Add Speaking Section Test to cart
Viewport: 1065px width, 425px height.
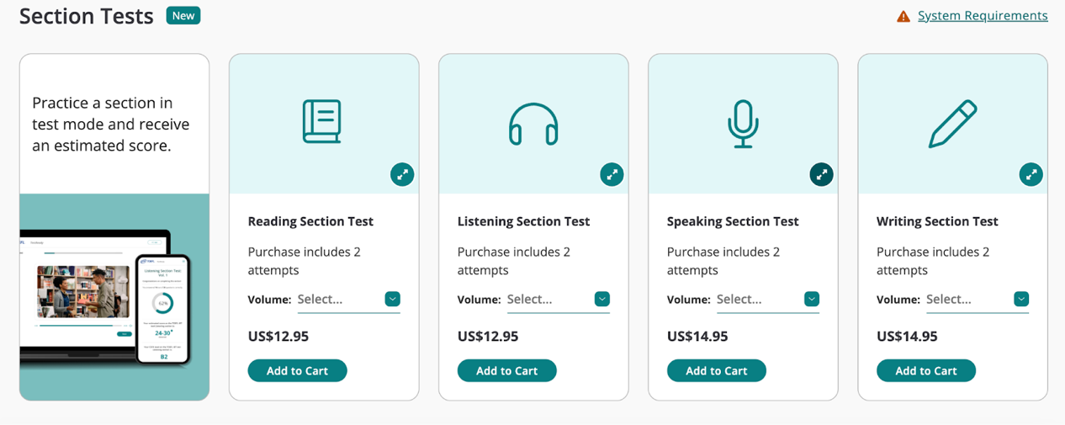pyautogui.click(x=716, y=370)
